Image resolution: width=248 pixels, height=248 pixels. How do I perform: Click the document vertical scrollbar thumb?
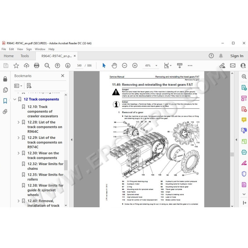coord(232,154)
